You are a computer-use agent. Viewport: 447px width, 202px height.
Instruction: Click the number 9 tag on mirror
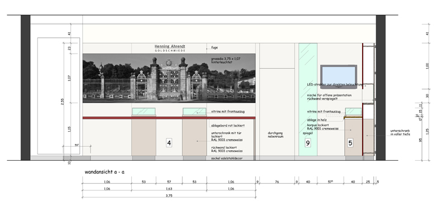point(308,143)
